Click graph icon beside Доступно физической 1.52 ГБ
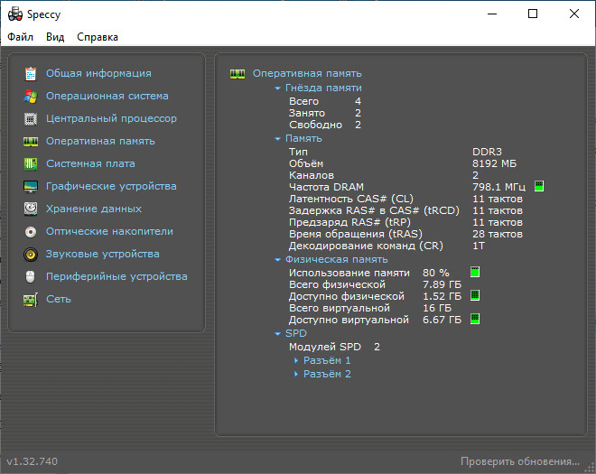 [x=475, y=295]
